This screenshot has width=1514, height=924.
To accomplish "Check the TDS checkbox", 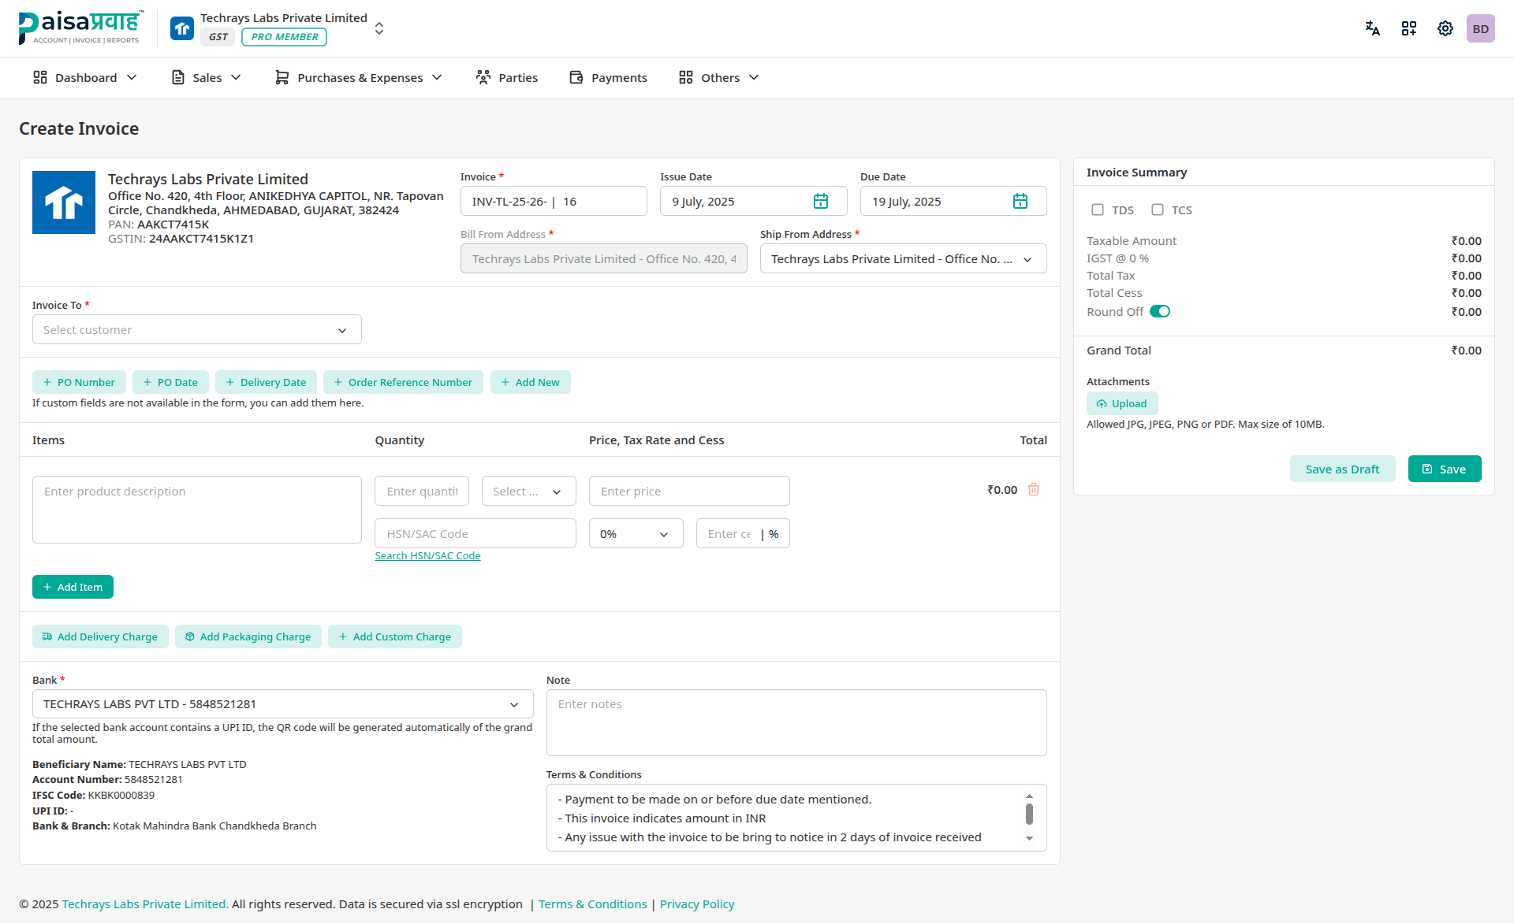I will click(1098, 210).
